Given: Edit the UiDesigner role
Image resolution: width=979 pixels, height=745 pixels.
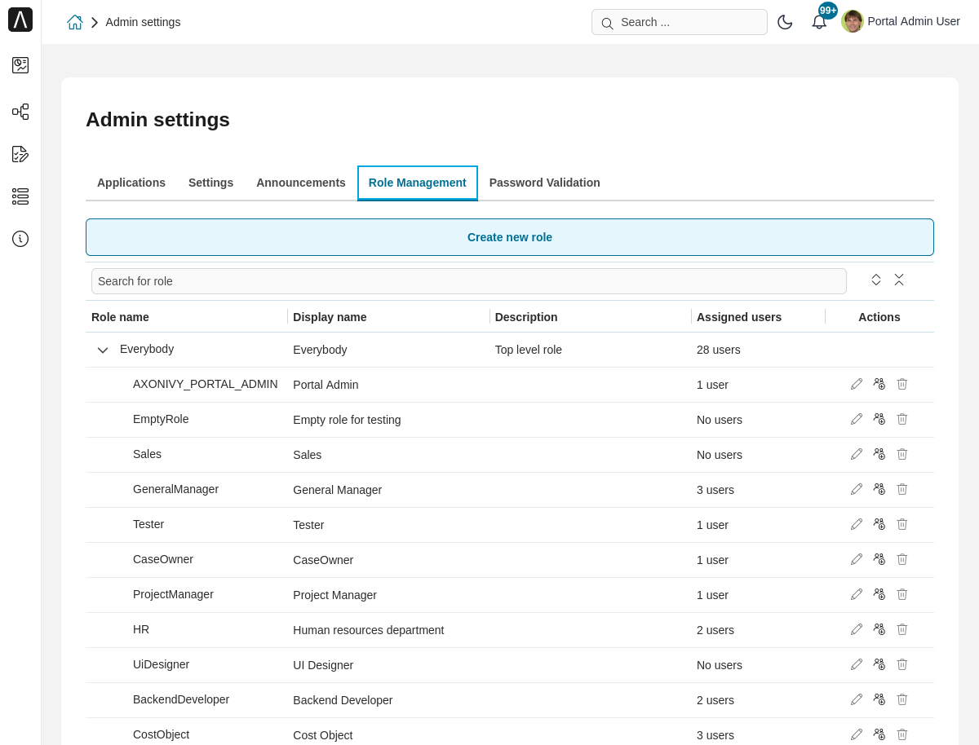Looking at the screenshot, I should [857, 664].
